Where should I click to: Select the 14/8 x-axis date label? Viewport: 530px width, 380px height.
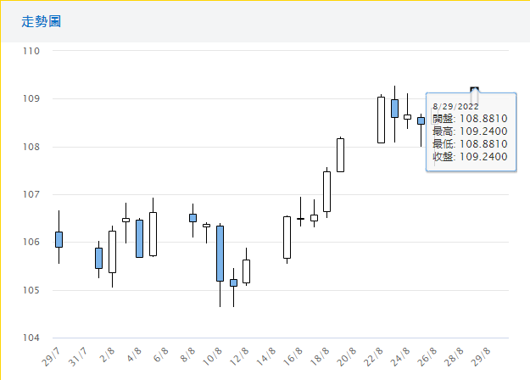[269, 352]
